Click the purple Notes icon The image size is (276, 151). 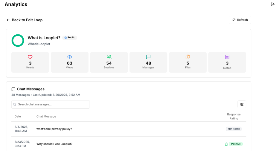click(227, 57)
